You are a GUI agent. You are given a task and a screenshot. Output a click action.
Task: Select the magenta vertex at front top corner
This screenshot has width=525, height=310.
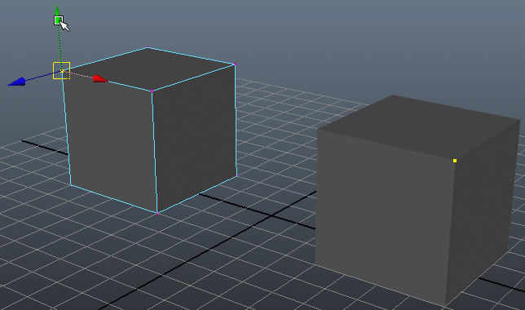pos(152,91)
